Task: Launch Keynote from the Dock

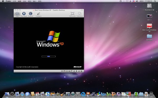Action: pos(88,94)
